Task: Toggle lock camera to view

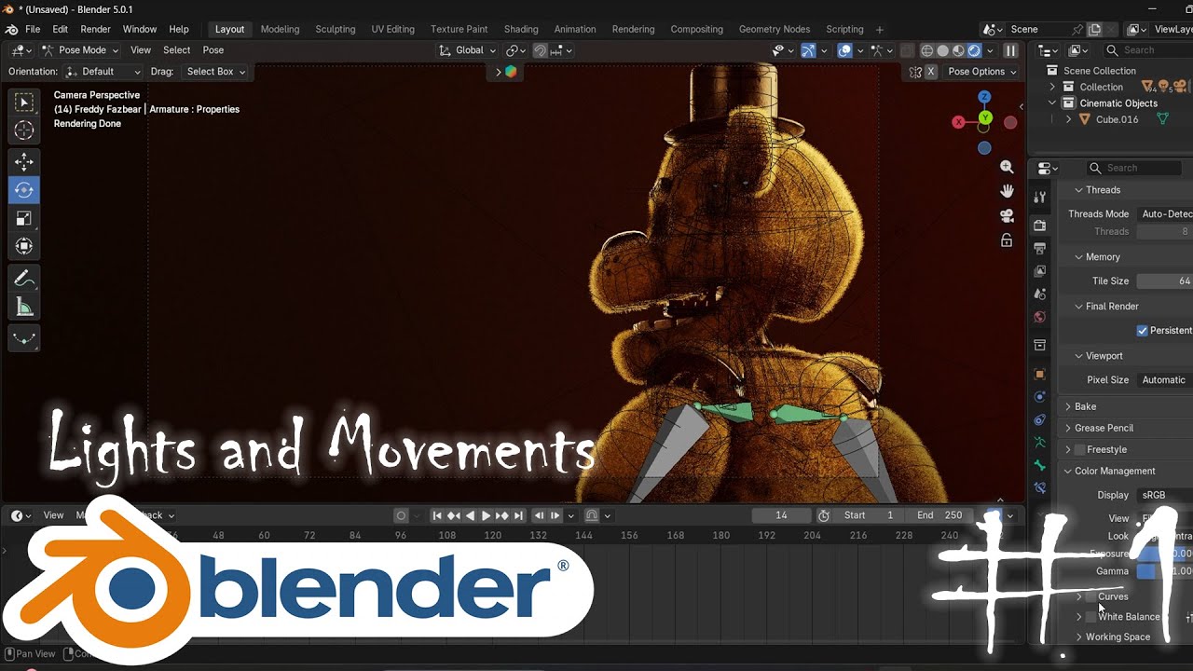Action: pos(1007,240)
